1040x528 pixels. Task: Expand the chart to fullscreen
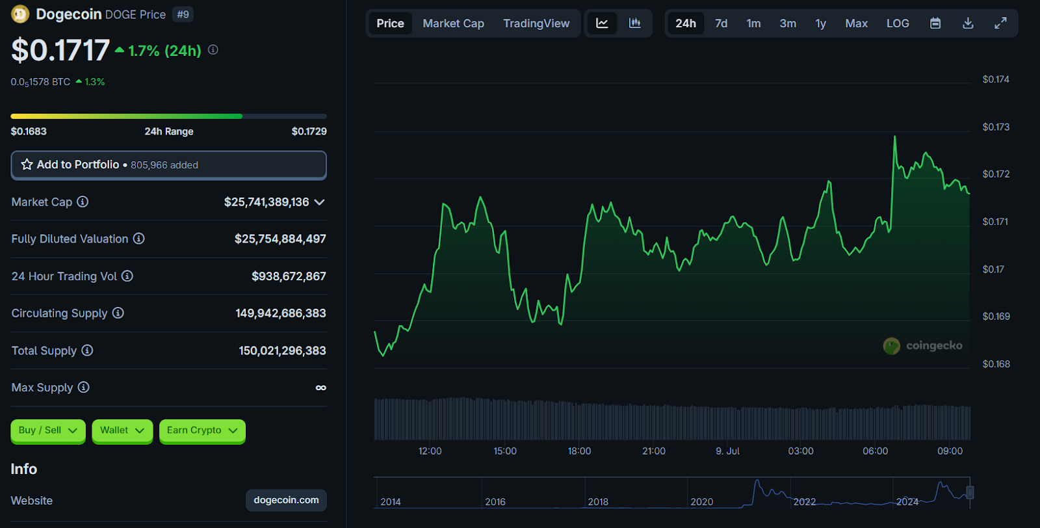pyautogui.click(x=1000, y=23)
